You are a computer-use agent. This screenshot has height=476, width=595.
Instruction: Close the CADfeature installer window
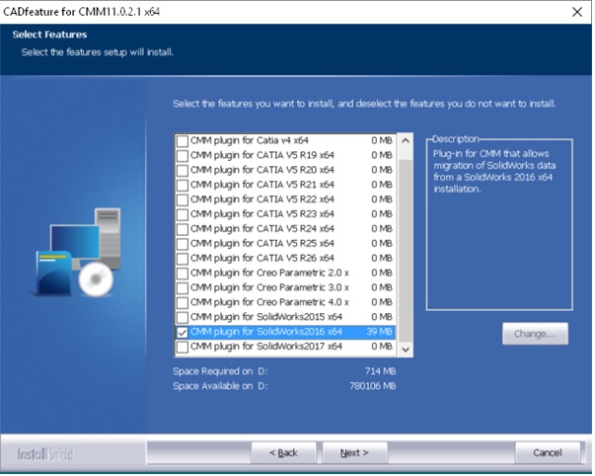pyautogui.click(x=577, y=12)
